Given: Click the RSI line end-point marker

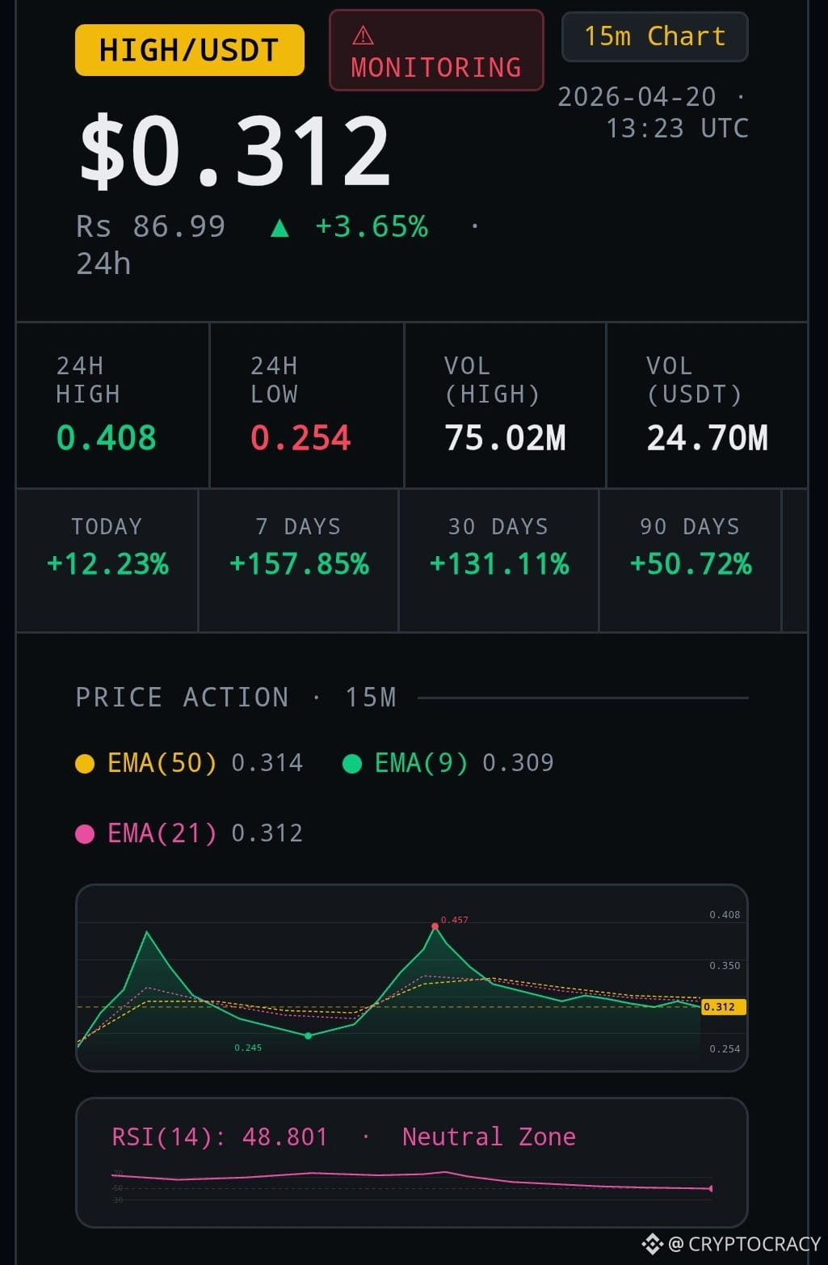Looking at the screenshot, I should [x=710, y=1188].
